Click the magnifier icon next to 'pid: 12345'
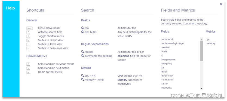Viewport: 227px width, 101px height. pos(82,32)
